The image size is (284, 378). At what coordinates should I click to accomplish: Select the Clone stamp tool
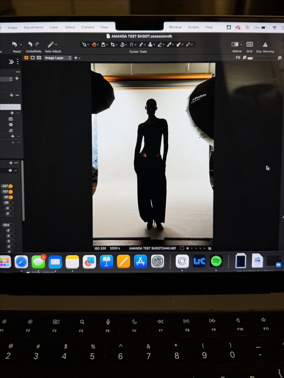pos(150,44)
